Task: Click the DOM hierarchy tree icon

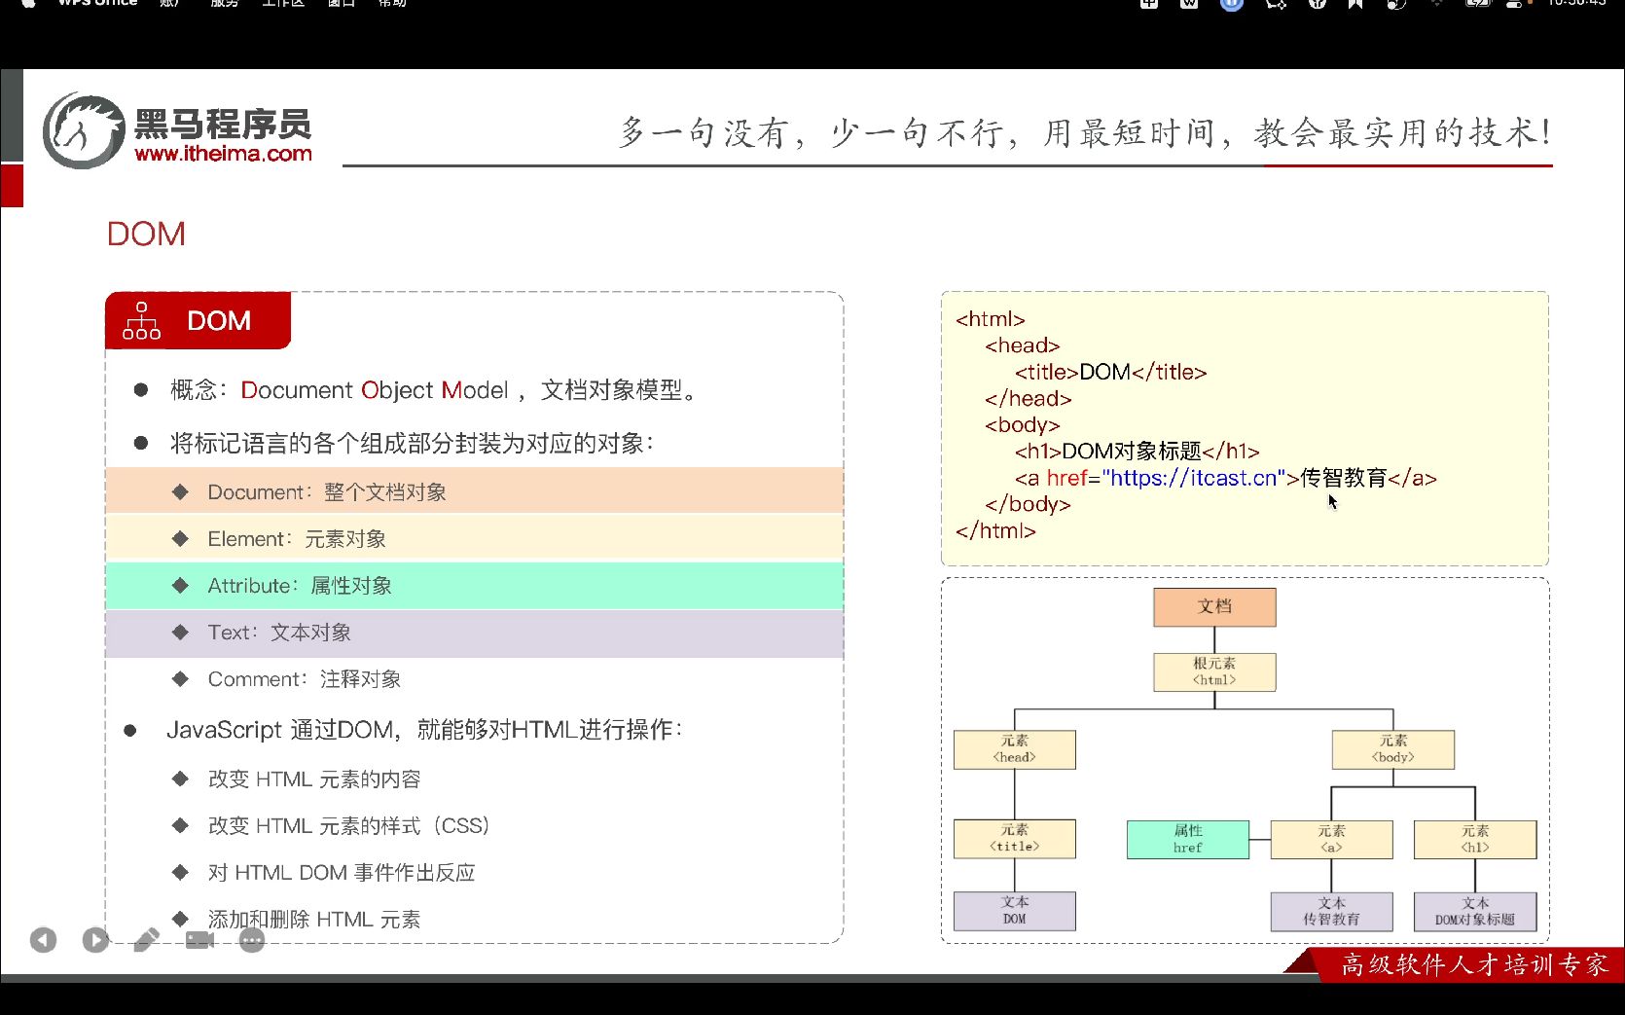Action: coord(142,320)
